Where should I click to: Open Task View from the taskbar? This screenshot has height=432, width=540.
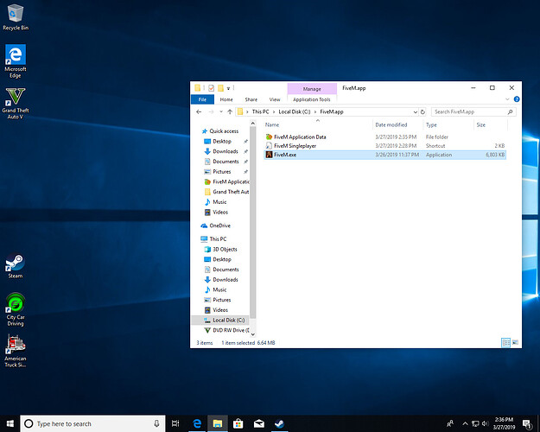(x=175, y=423)
